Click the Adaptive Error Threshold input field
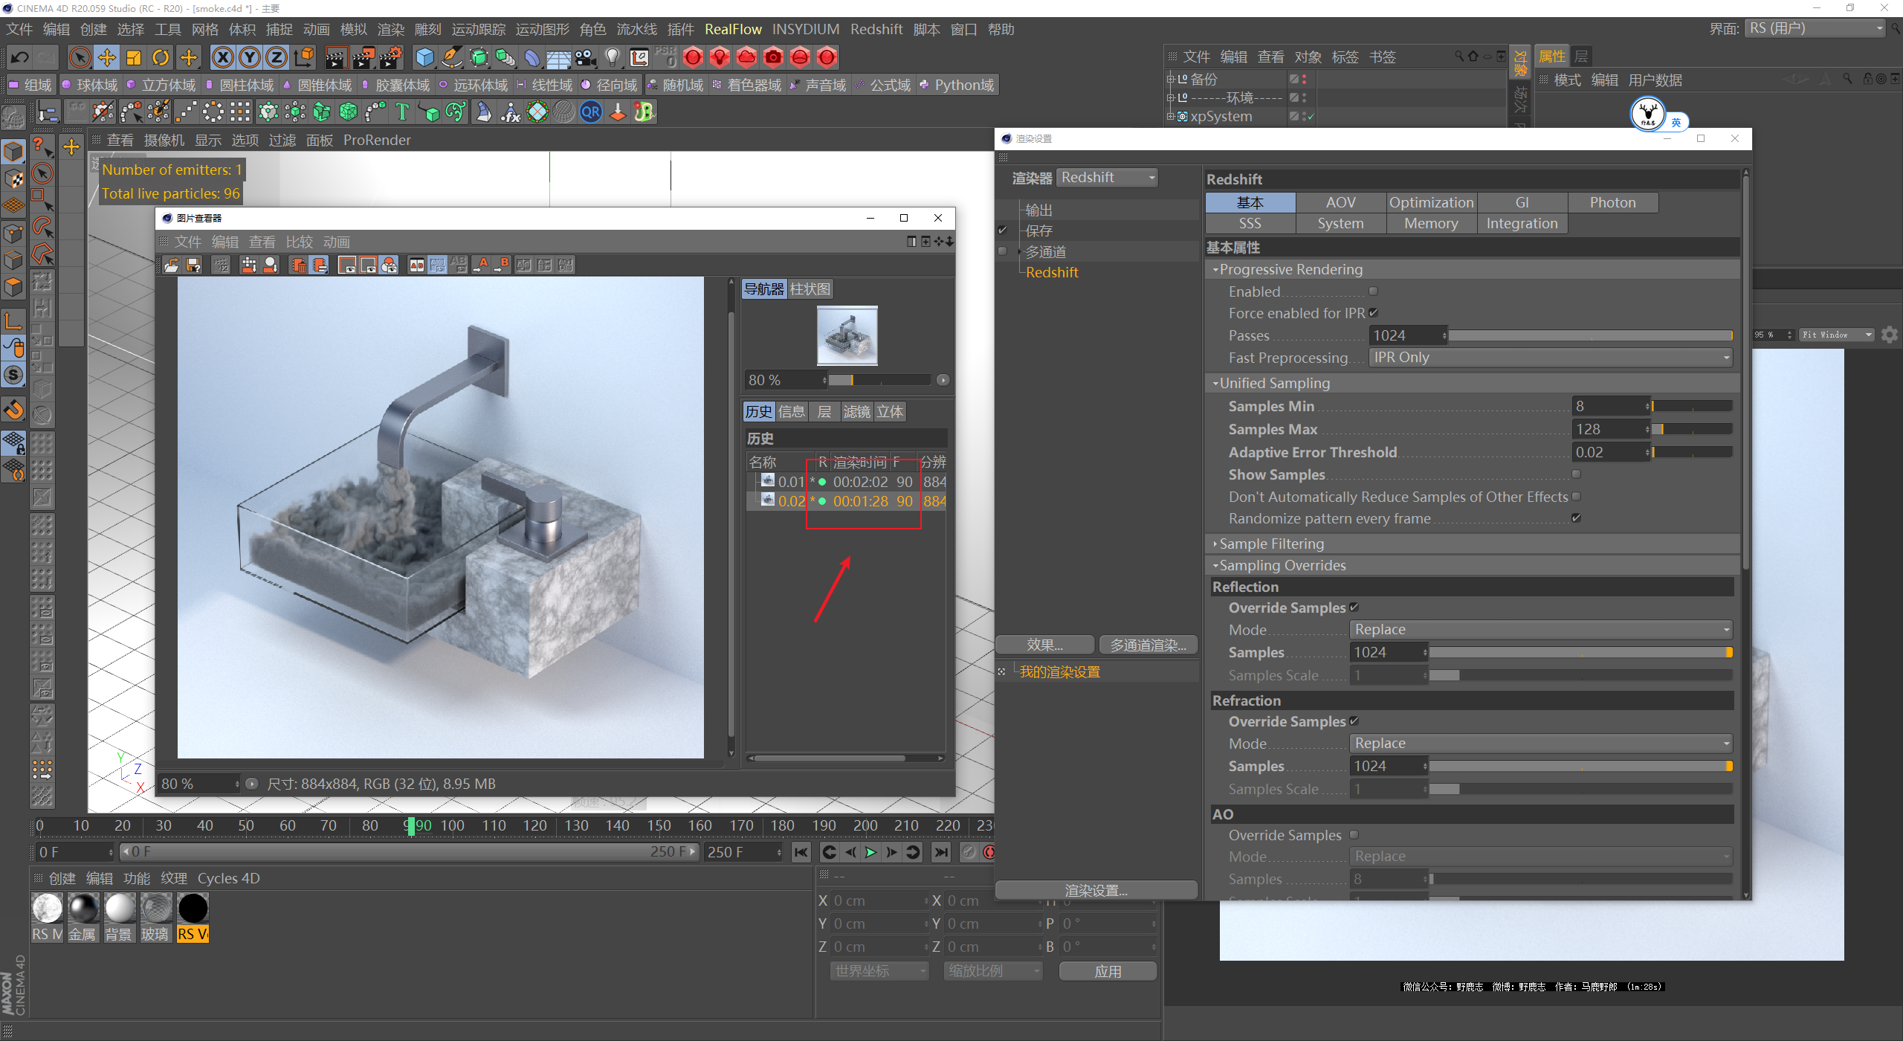 tap(1609, 452)
